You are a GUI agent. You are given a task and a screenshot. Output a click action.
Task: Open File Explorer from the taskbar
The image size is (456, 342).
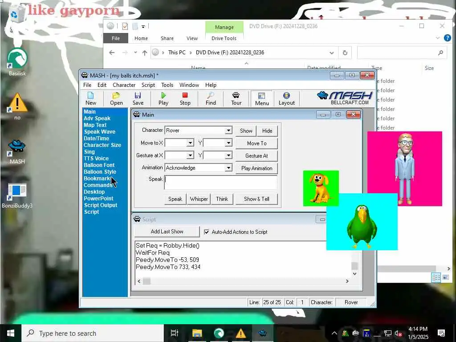coord(197,333)
